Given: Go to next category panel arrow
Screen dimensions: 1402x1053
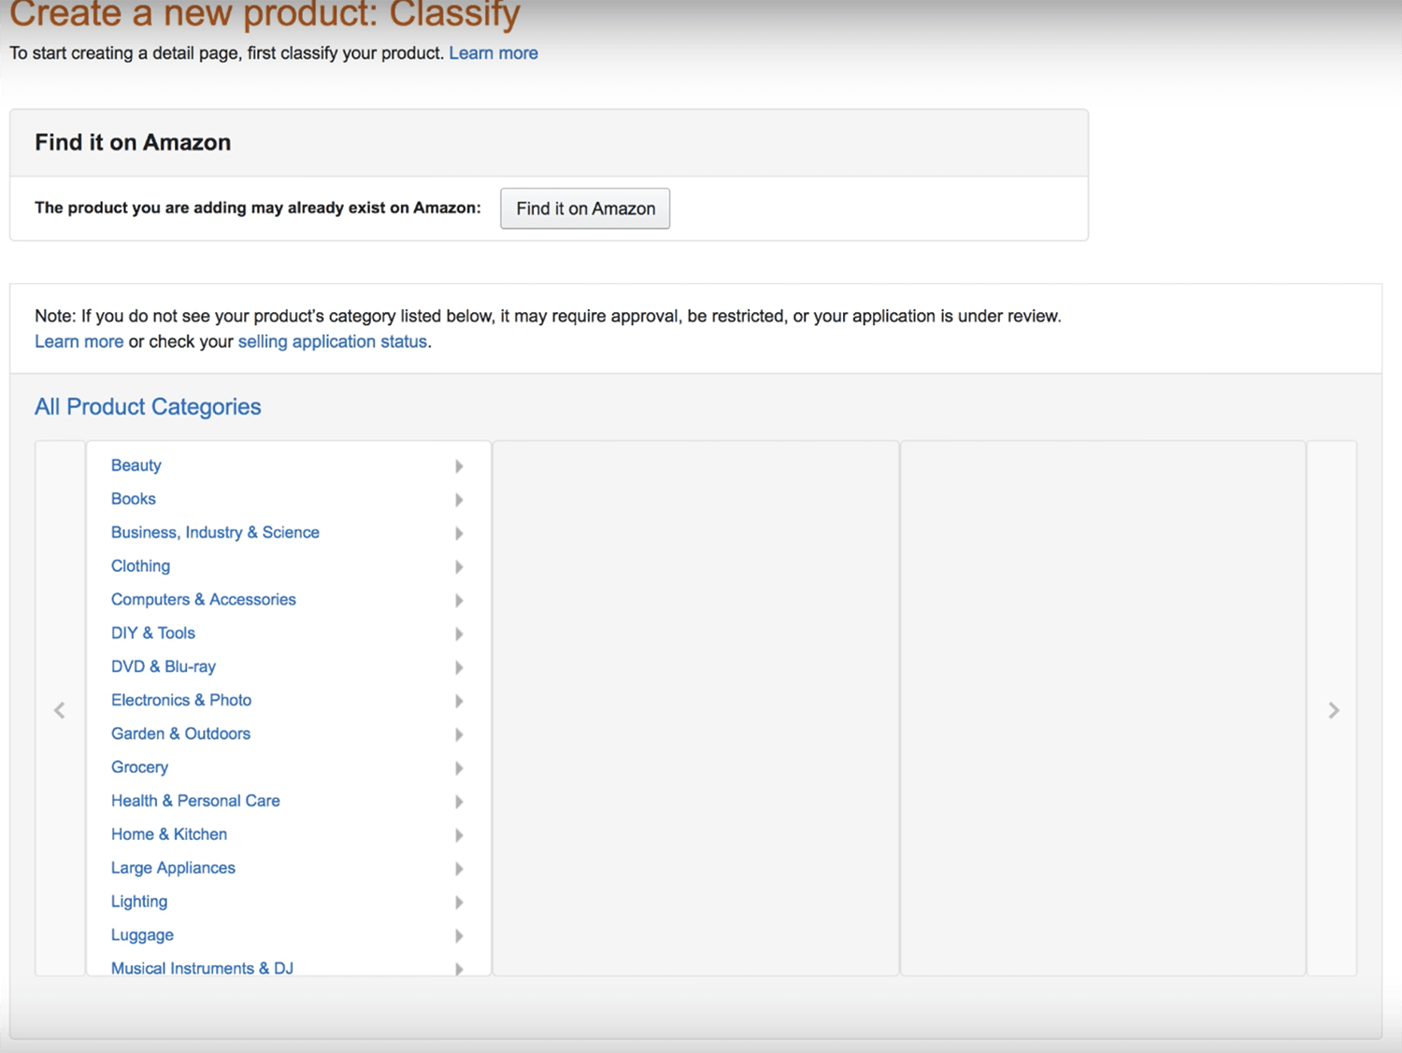Looking at the screenshot, I should [1333, 710].
